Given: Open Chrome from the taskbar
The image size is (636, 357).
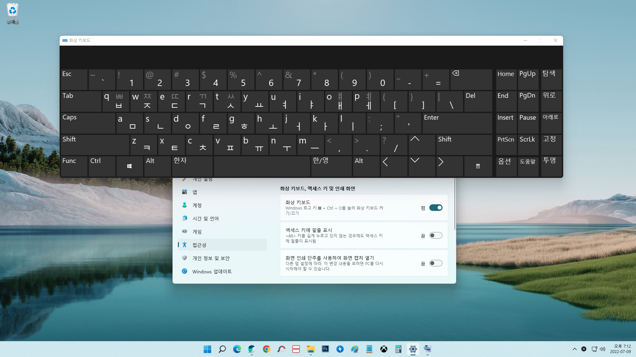Looking at the screenshot, I should (x=266, y=349).
